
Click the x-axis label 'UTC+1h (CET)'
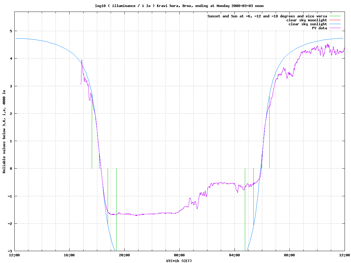pyautogui.click(x=179, y=261)
